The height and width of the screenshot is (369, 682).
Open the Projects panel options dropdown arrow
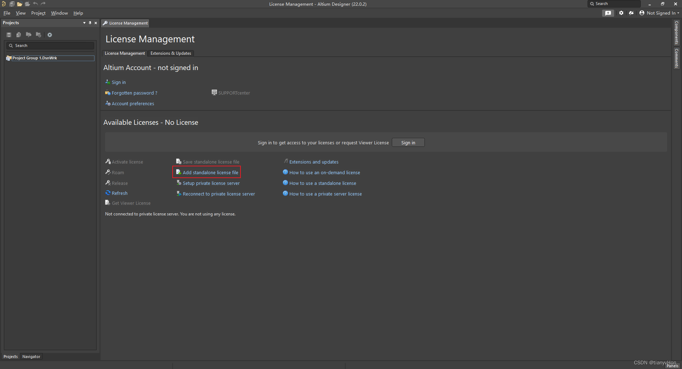coord(84,23)
